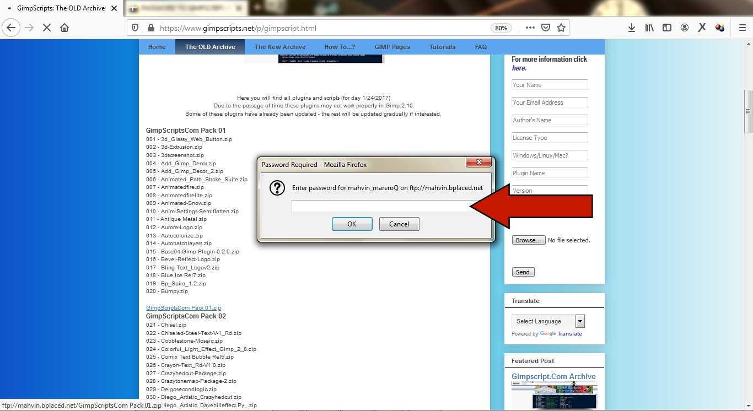Open the How To...? page
Screen dimensions: 753x411
pos(340,47)
